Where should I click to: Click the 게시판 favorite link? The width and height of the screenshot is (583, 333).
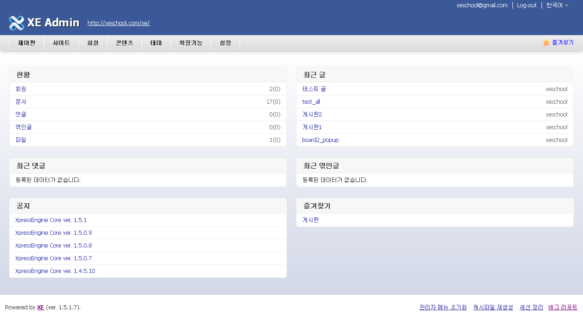click(310, 220)
